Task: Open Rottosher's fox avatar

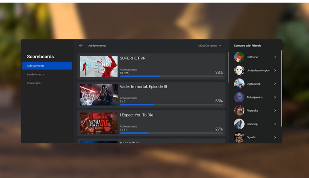Action: click(239, 57)
